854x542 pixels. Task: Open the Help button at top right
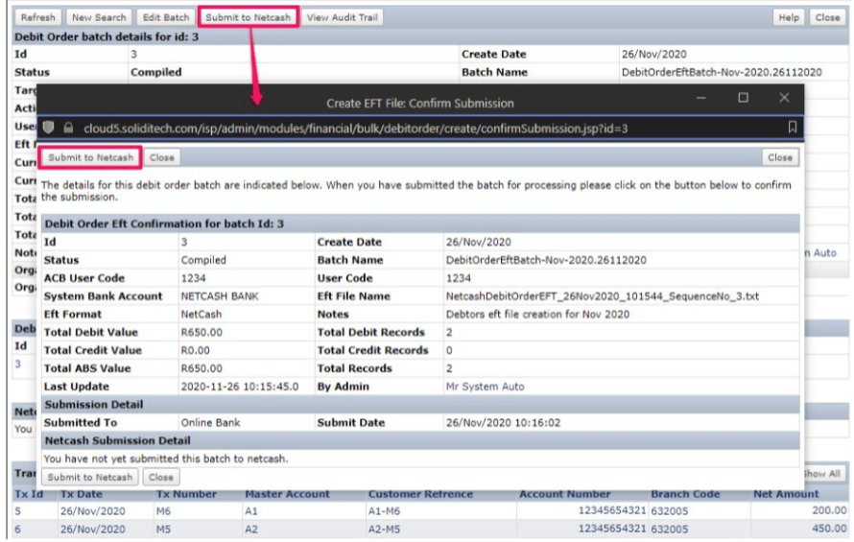tap(789, 17)
